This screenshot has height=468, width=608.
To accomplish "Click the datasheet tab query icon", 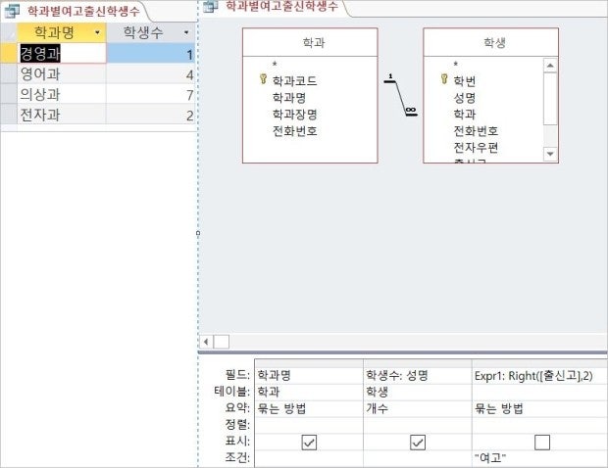I will (11, 11).
